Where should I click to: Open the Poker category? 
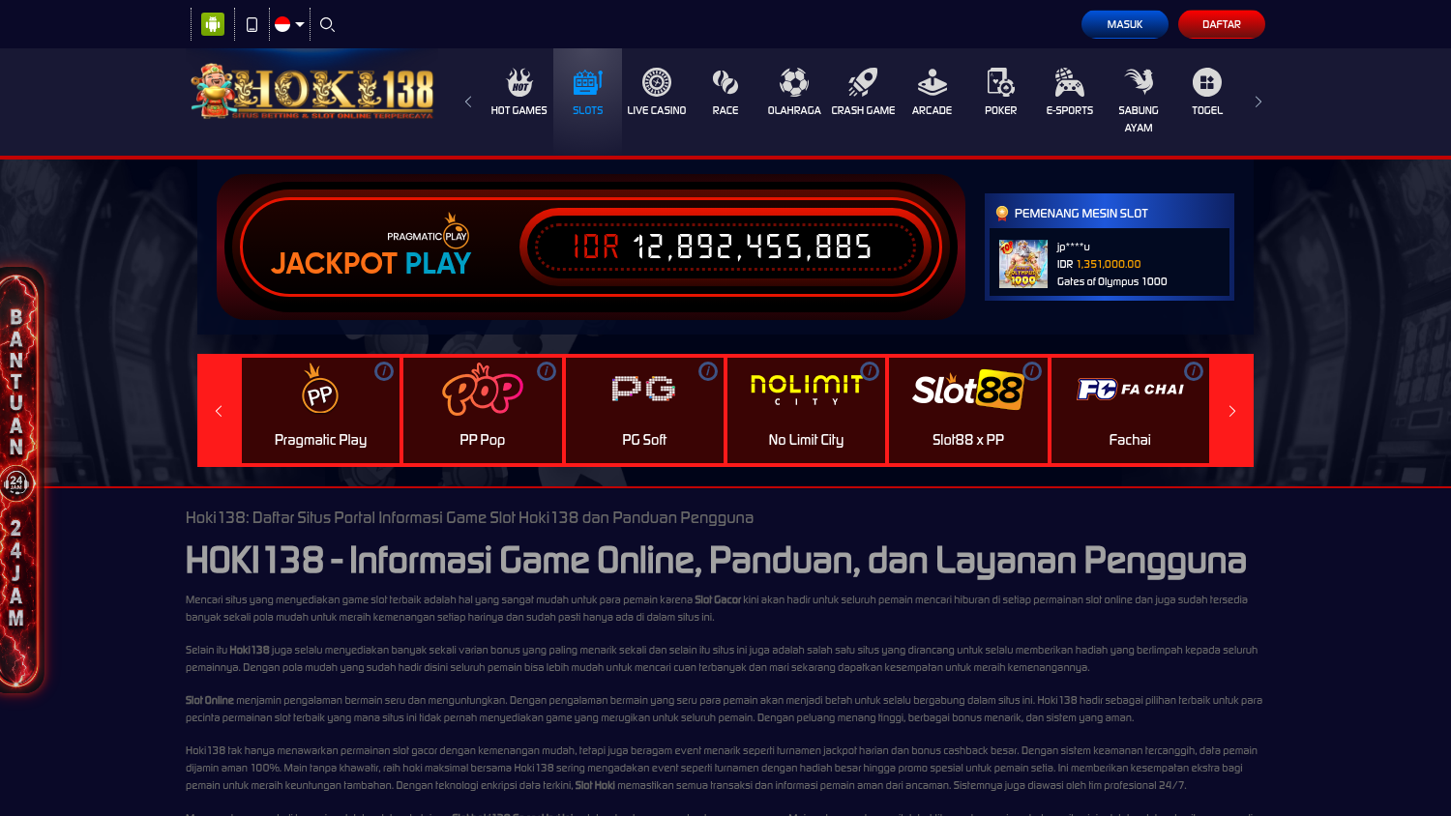pyautogui.click(x=1001, y=93)
